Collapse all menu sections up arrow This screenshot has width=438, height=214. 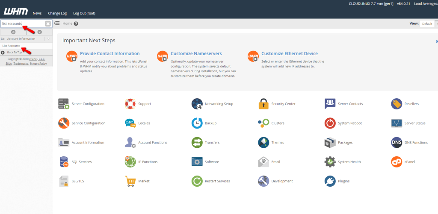13,32
